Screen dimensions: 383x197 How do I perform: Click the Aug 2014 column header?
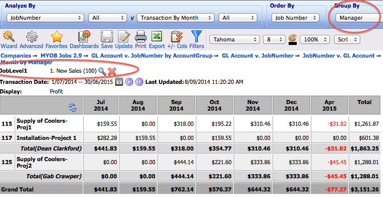(138, 106)
